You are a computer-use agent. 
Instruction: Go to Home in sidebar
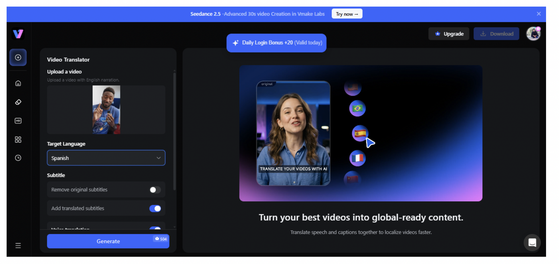(18, 83)
